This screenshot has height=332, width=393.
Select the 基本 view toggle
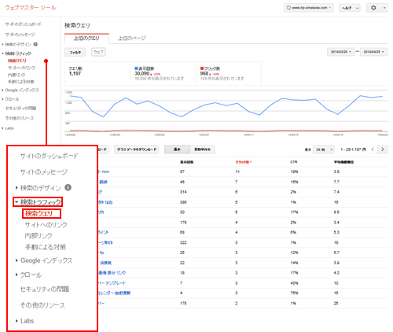(177, 149)
